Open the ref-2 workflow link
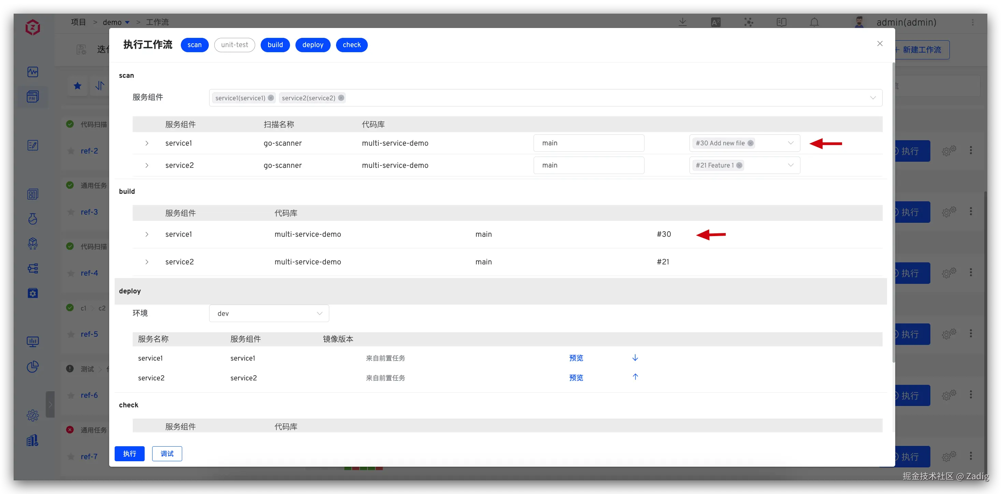 89,151
